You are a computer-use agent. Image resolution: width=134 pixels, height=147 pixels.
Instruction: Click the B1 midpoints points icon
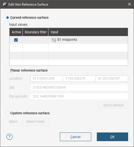(54, 40)
